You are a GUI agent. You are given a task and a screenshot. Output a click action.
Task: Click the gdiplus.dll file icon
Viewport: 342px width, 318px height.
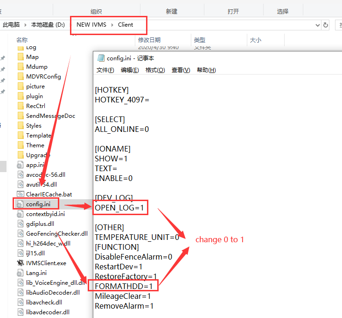pos(21,224)
